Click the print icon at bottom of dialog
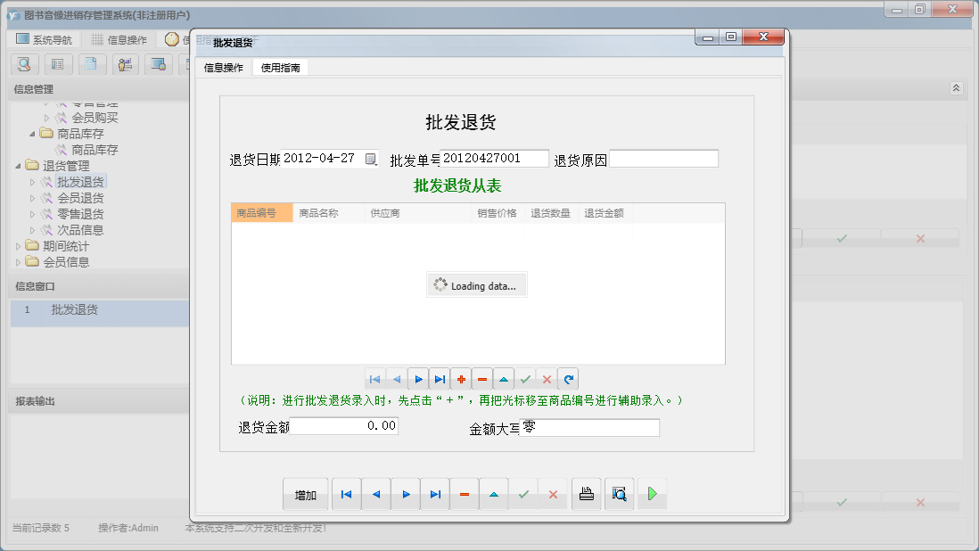This screenshot has height=551, width=979. (586, 493)
